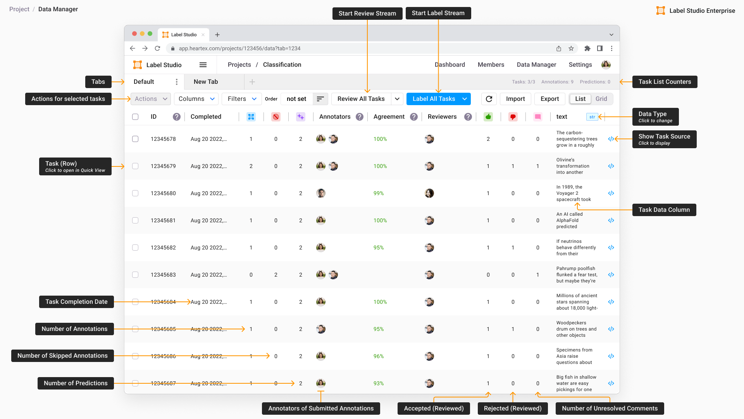This screenshot has height=419, width=744.
Task: Click the Label Studio logo in the header
Action: coord(137,64)
